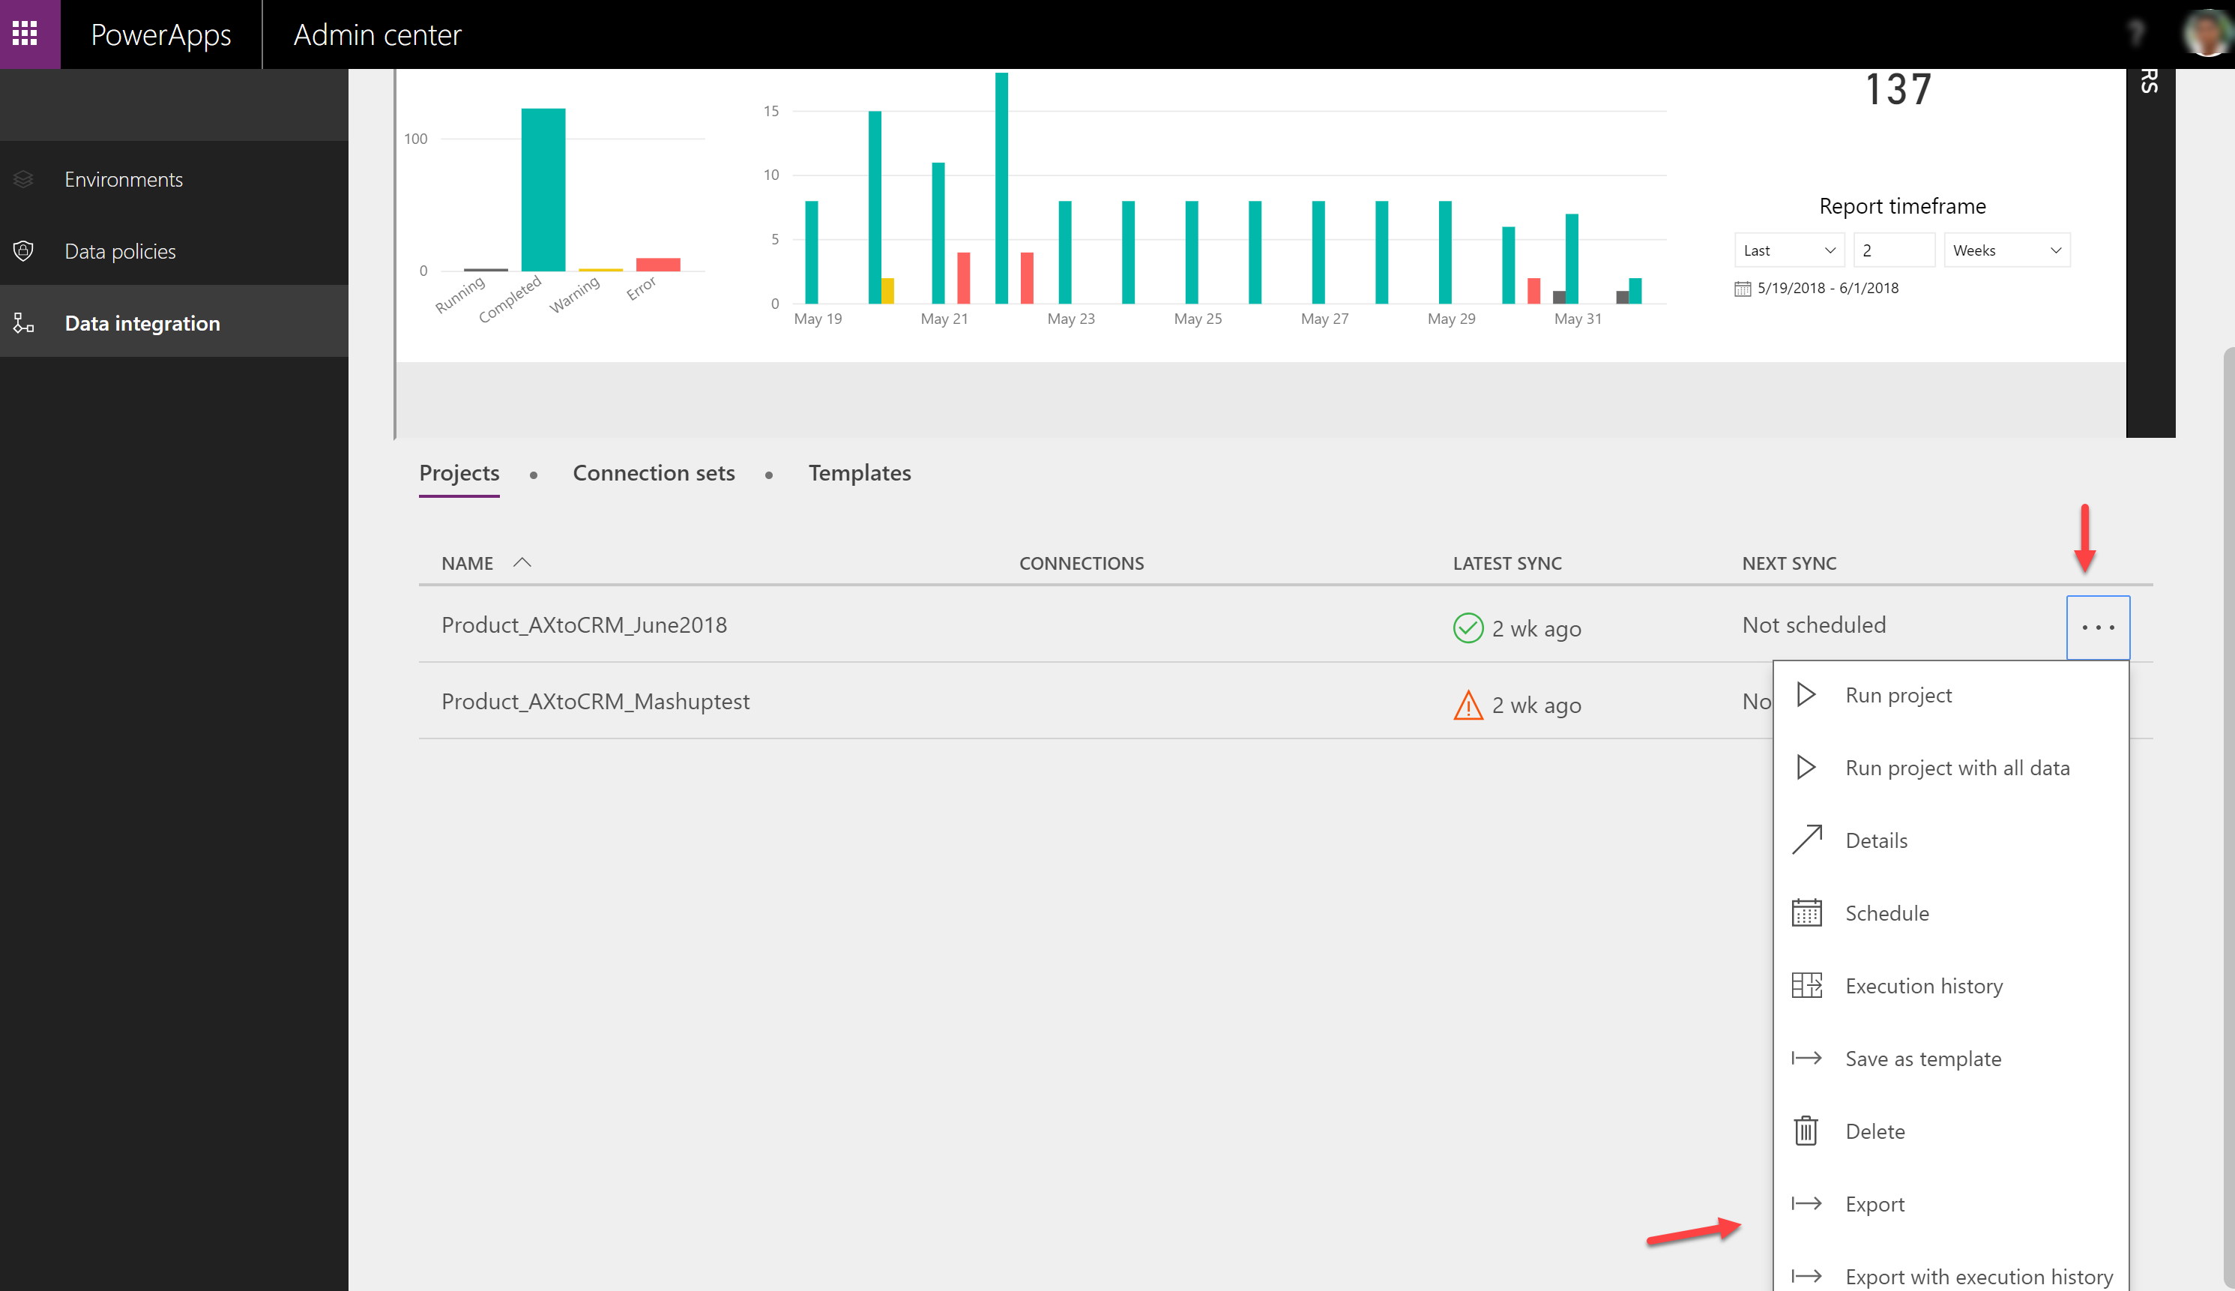Click the warning icon for Product_AXtoCRM_Mashuptest
Viewport: 2235px width, 1291px height.
pos(1467,704)
